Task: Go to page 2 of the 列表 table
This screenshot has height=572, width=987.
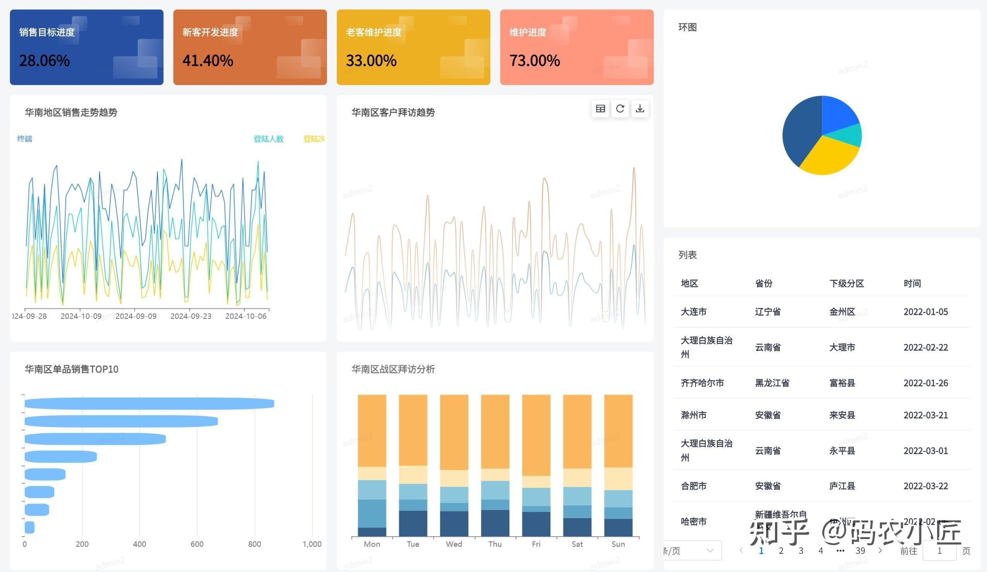Action: (781, 551)
